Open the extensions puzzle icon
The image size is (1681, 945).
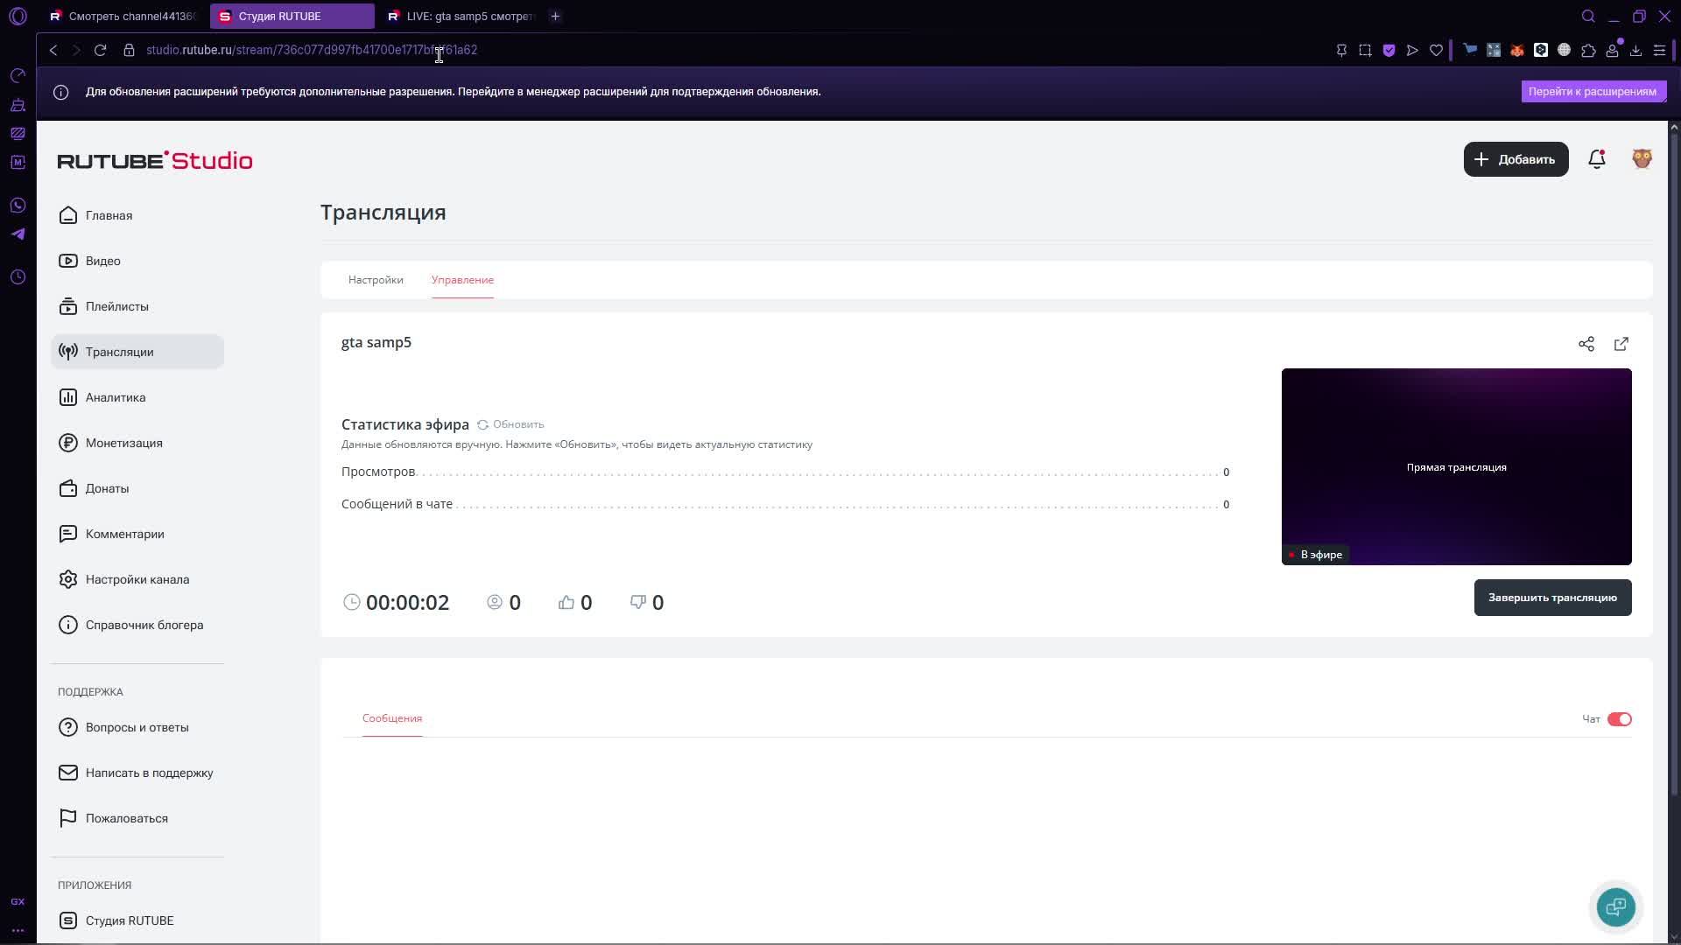tap(1588, 51)
